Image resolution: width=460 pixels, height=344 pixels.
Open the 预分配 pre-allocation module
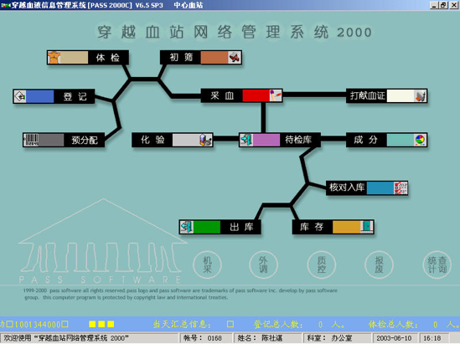pos(64,140)
